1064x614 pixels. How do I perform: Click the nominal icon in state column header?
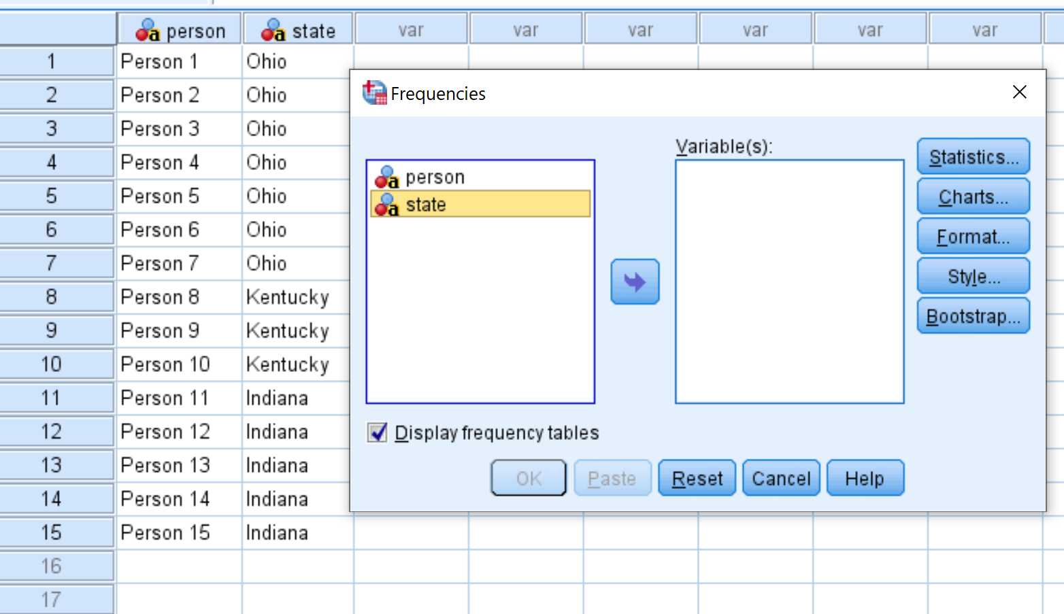coord(273,31)
